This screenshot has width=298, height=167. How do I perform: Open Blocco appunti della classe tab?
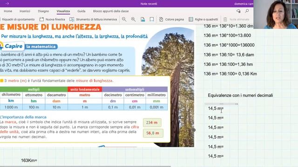(111, 11)
